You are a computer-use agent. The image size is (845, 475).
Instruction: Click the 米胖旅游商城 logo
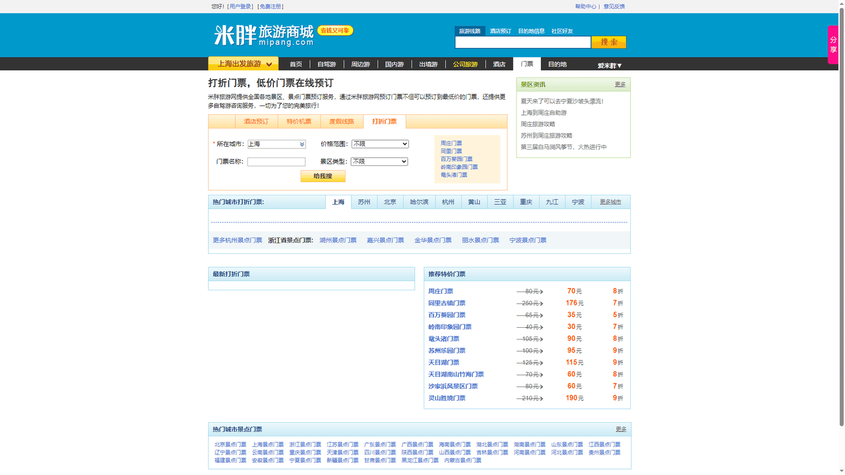[x=263, y=35]
